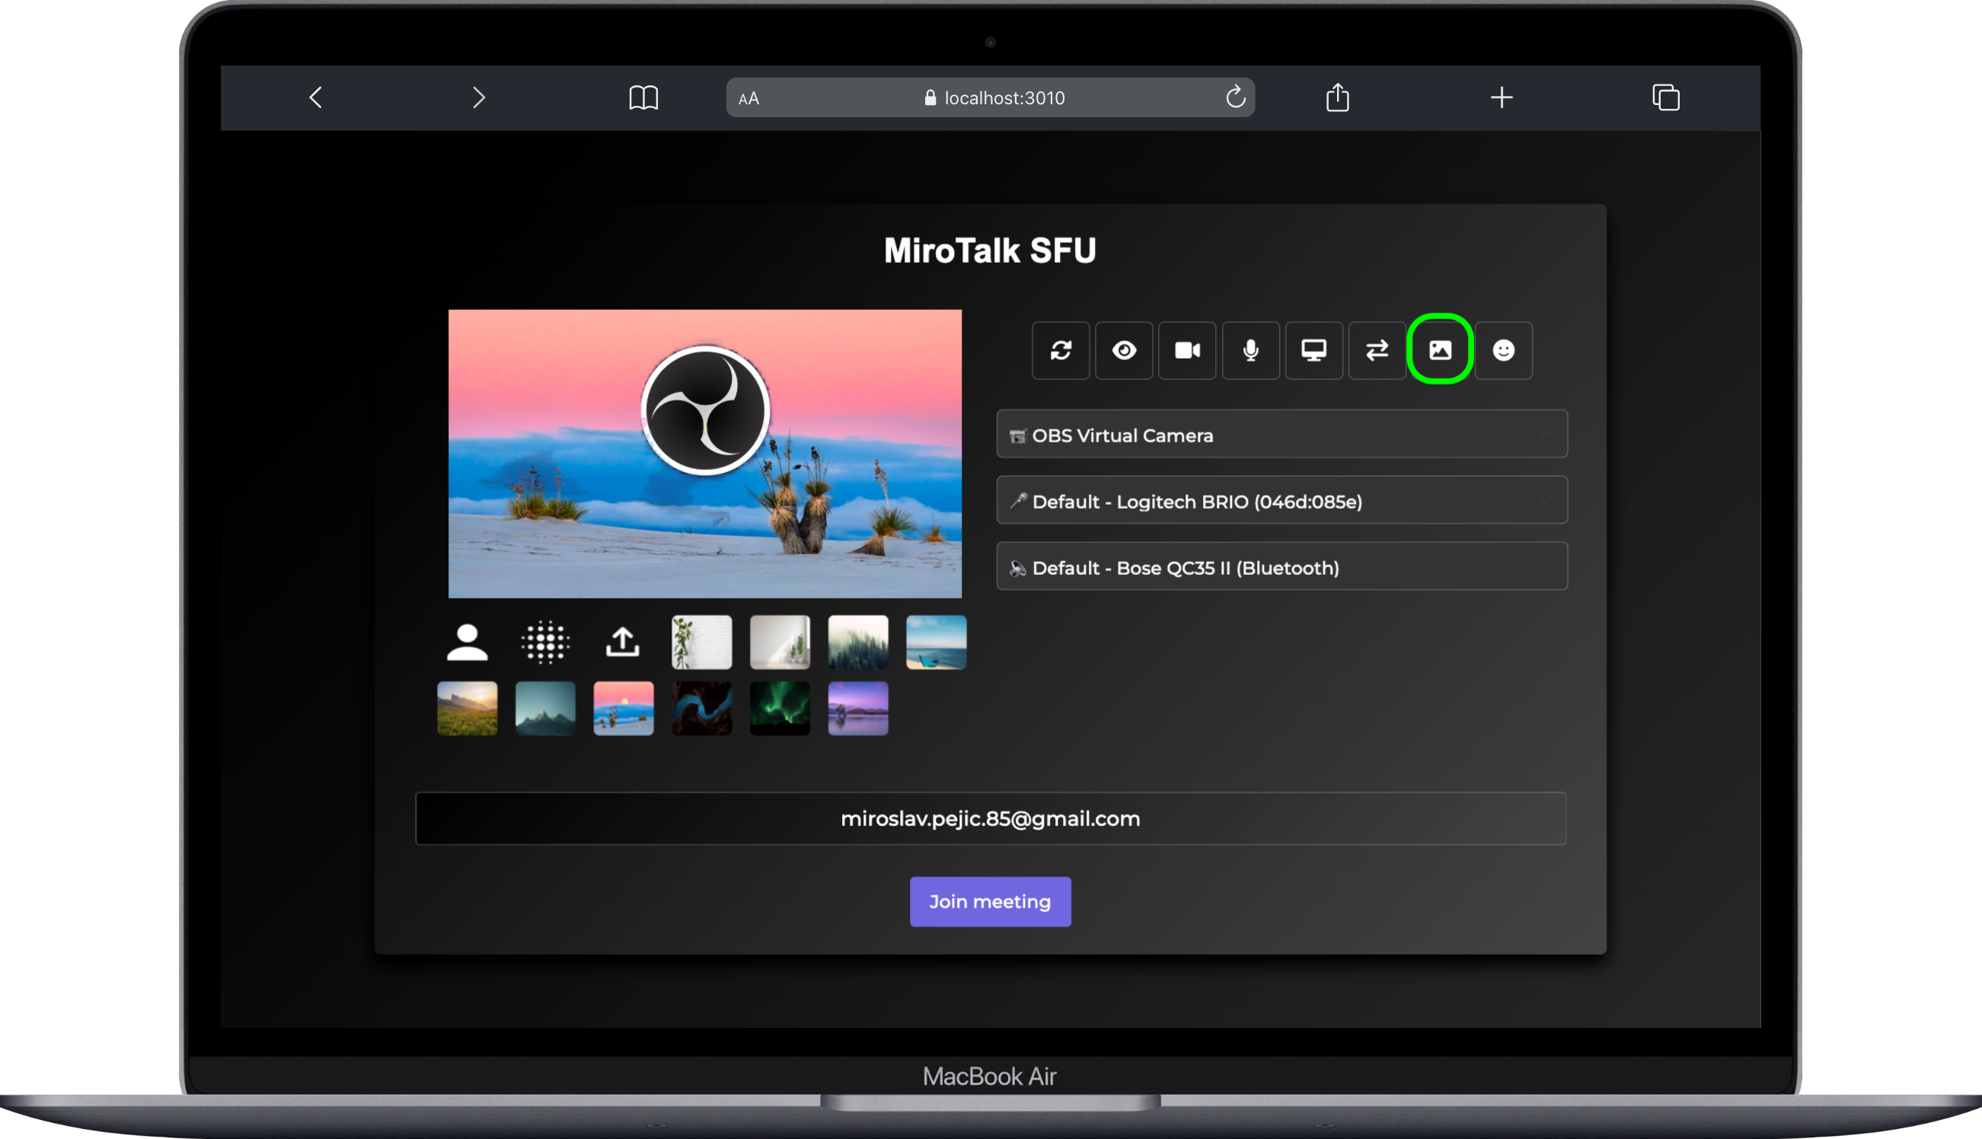This screenshot has width=1982, height=1139.
Task: Toggle the camera on or off
Action: (1186, 350)
